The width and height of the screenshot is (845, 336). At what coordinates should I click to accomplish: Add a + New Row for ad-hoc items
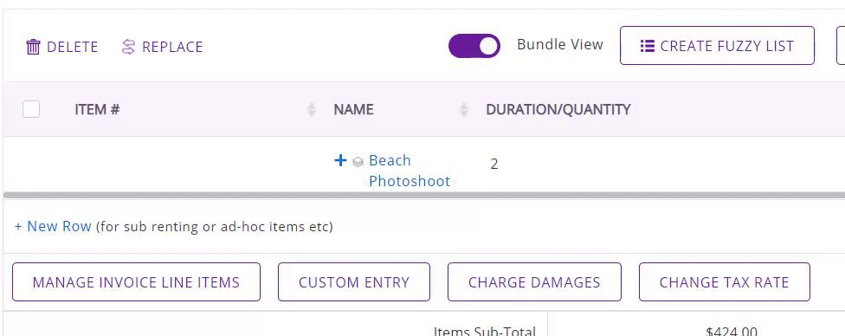(x=53, y=226)
